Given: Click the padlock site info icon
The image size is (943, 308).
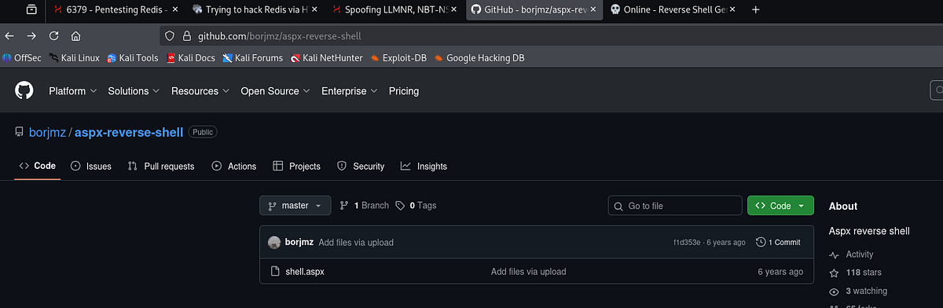Looking at the screenshot, I should [187, 36].
